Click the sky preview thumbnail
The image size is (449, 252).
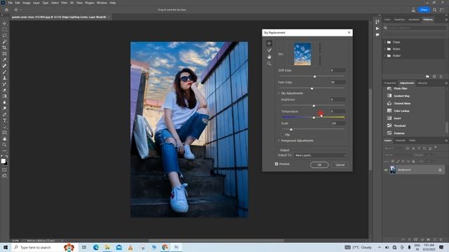302,54
